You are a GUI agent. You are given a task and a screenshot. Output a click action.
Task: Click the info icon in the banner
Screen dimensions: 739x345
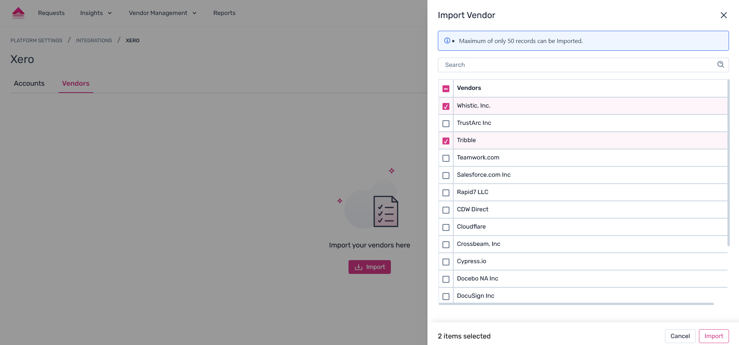(447, 41)
